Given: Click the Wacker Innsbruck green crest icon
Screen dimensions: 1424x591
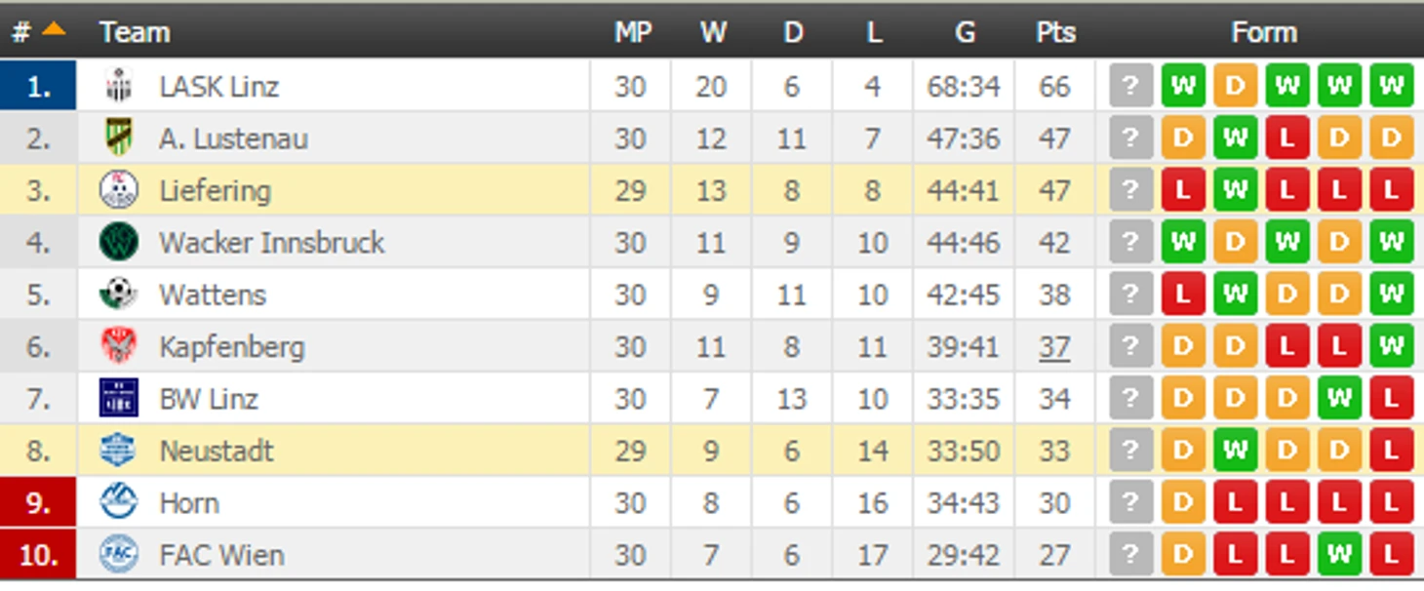Looking at the screenshot, I should (x=119, y=242).
